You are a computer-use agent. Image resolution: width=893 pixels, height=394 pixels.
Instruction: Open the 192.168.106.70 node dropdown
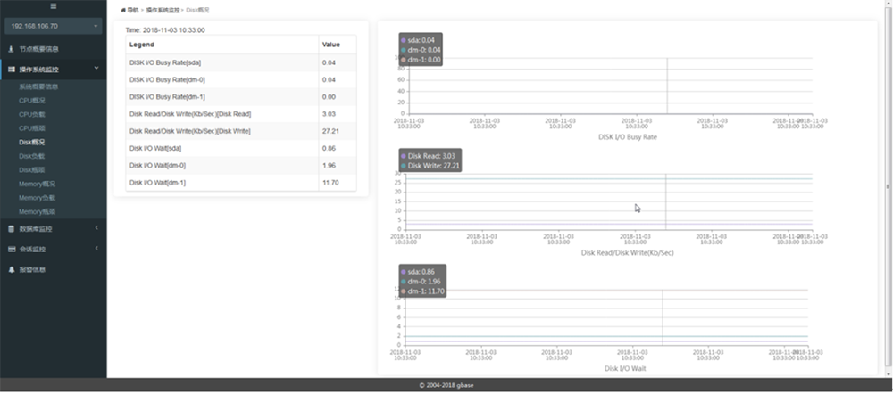pos(54,26)
